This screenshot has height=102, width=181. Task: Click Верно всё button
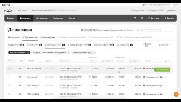click(147, 45)
